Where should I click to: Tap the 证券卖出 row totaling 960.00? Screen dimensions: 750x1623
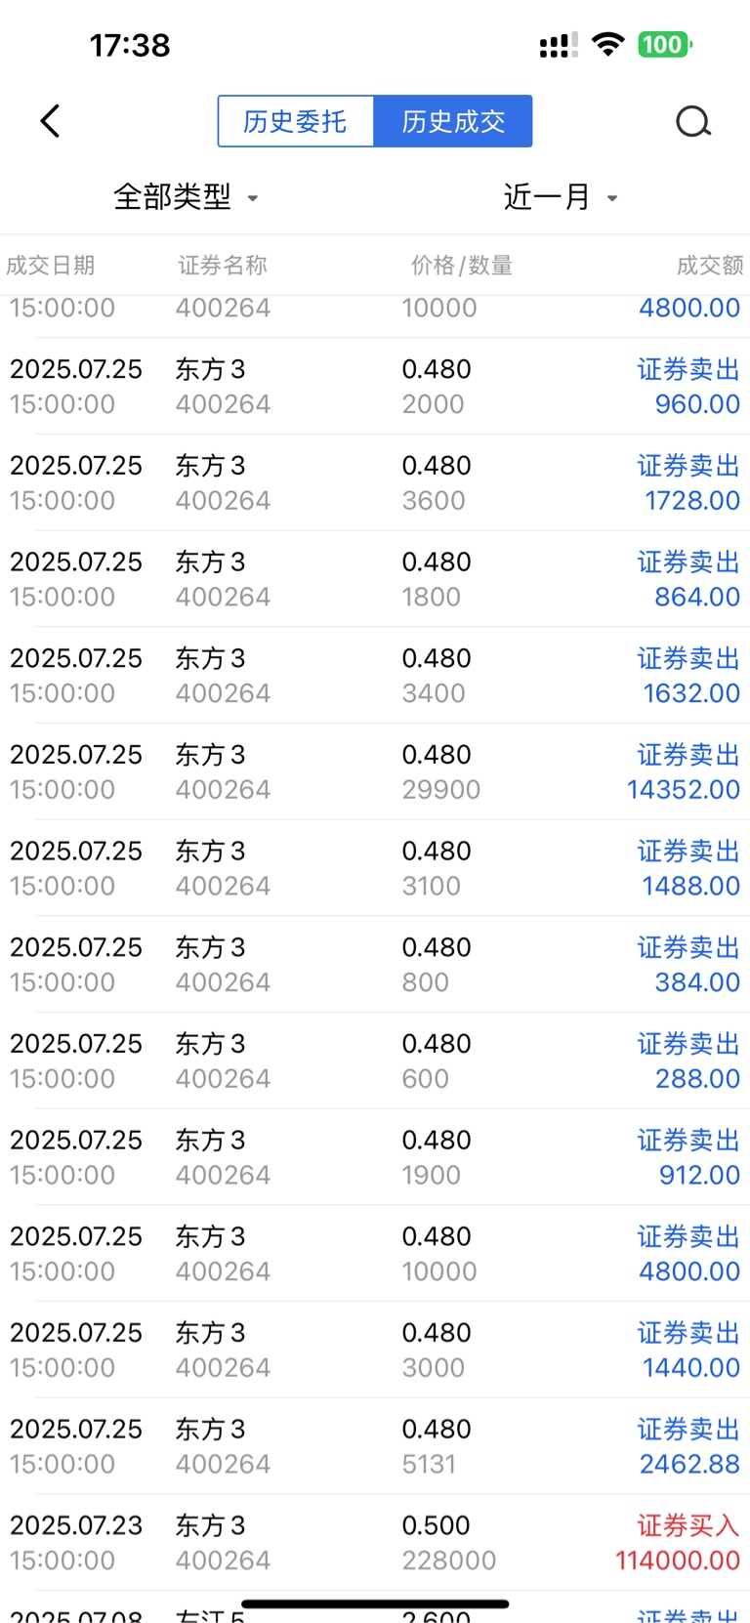click(x=375, y=386)
